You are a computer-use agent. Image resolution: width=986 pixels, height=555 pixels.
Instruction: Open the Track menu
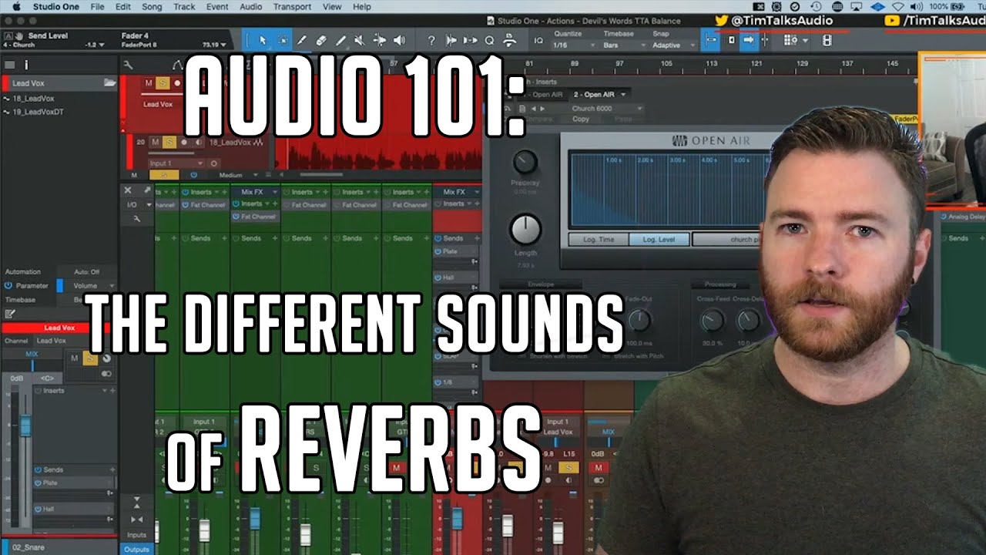pyautogui.click(x=184, y=6)
